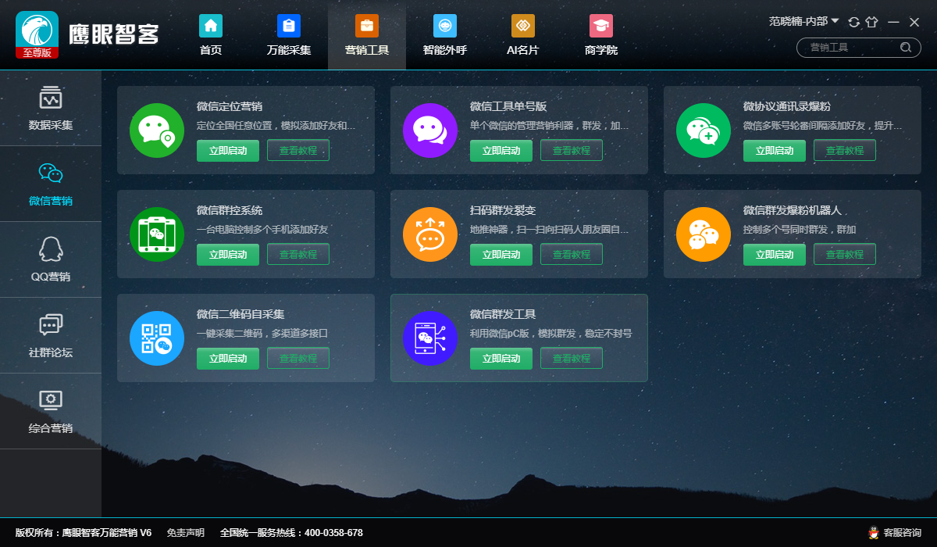937x547 pixels.
Task: Select 综合营销 monitor sidebar icon
Action: click(x=51, y=401)
